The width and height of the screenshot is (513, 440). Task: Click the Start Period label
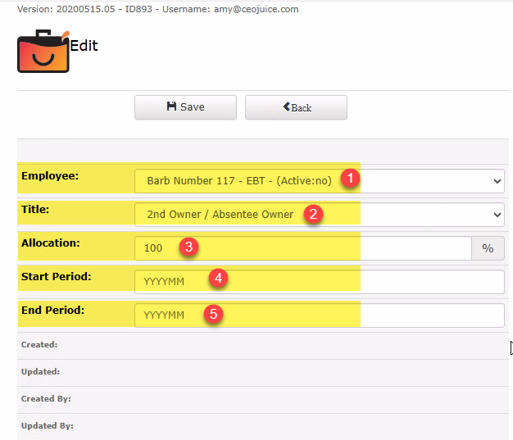[x=57, y=277]
